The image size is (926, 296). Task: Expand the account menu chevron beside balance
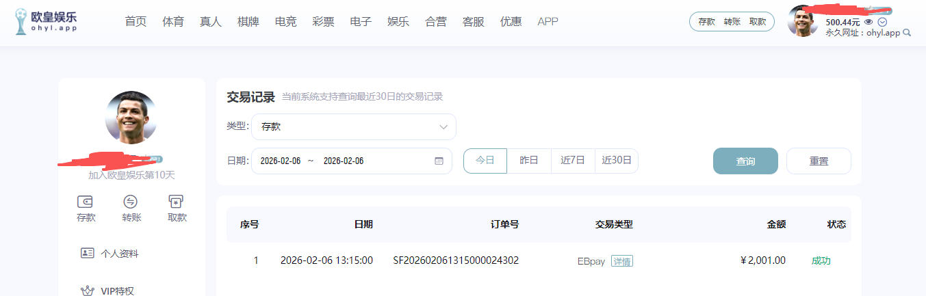click(x=882, y=22)
